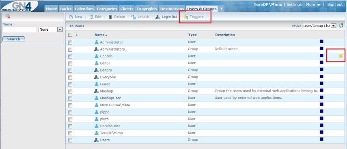
Task: Sort by the Name column header
Action: point(101,35)
